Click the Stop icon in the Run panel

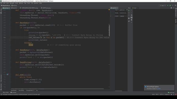129,13
